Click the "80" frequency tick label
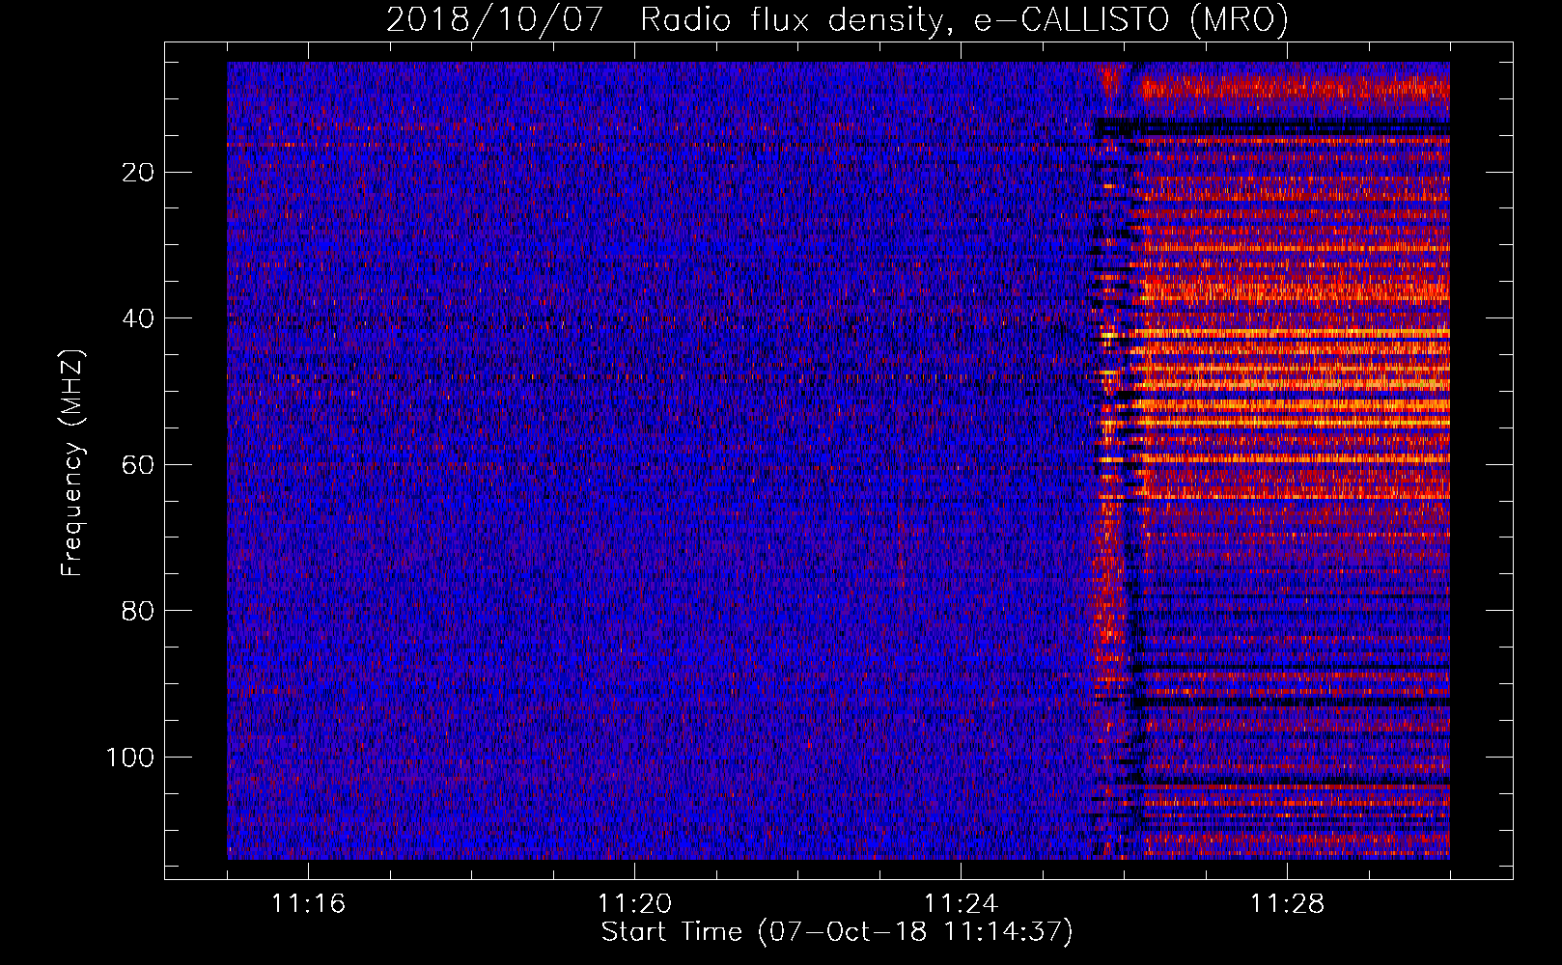The width and height of the screenshot is (1562, 965). coord(138,611)
